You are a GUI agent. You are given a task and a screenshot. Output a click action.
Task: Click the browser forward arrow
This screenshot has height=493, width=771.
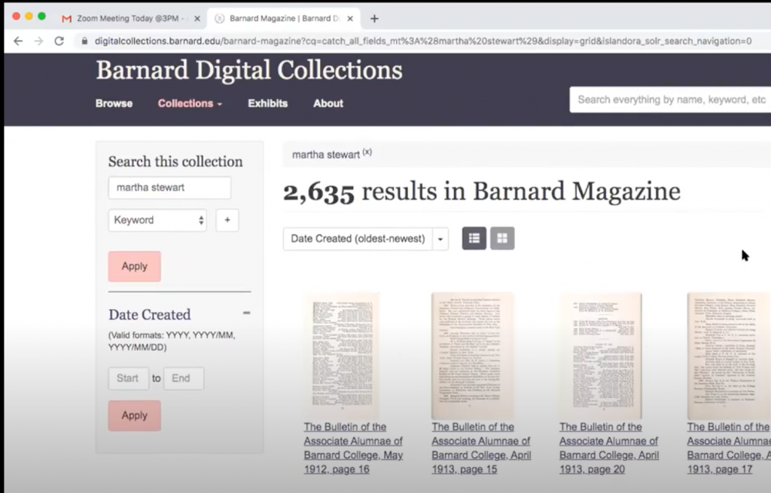(39, 41)
